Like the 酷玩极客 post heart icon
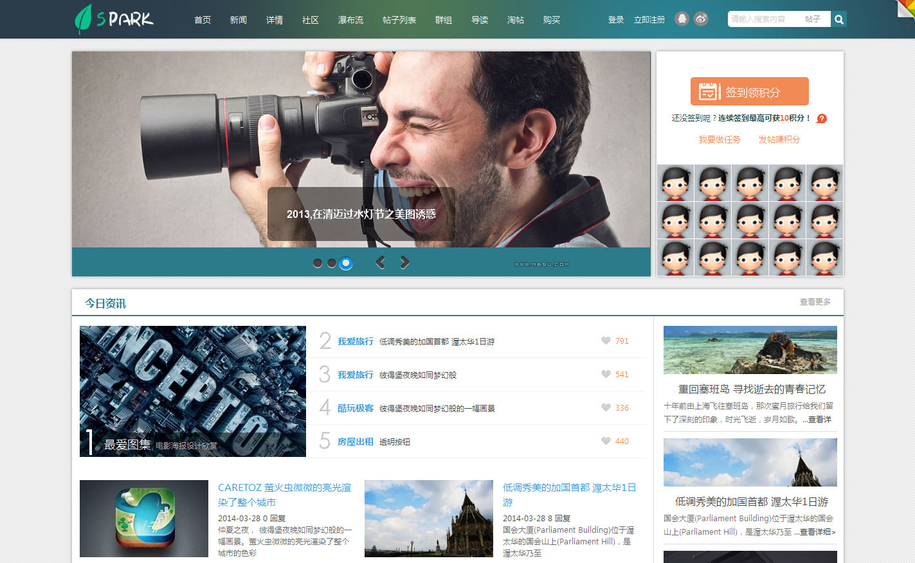The height and width of the screenshot is (563, 915). (605, 407)
